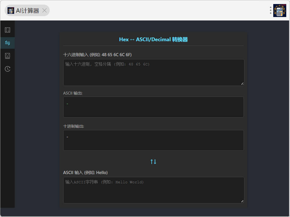
Task: Click the ASCII input resize handle
Action: click(x=242, y=201)
